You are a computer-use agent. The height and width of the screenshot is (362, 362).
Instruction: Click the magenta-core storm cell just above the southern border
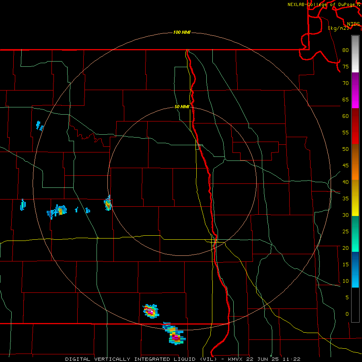tap(151, 311)
